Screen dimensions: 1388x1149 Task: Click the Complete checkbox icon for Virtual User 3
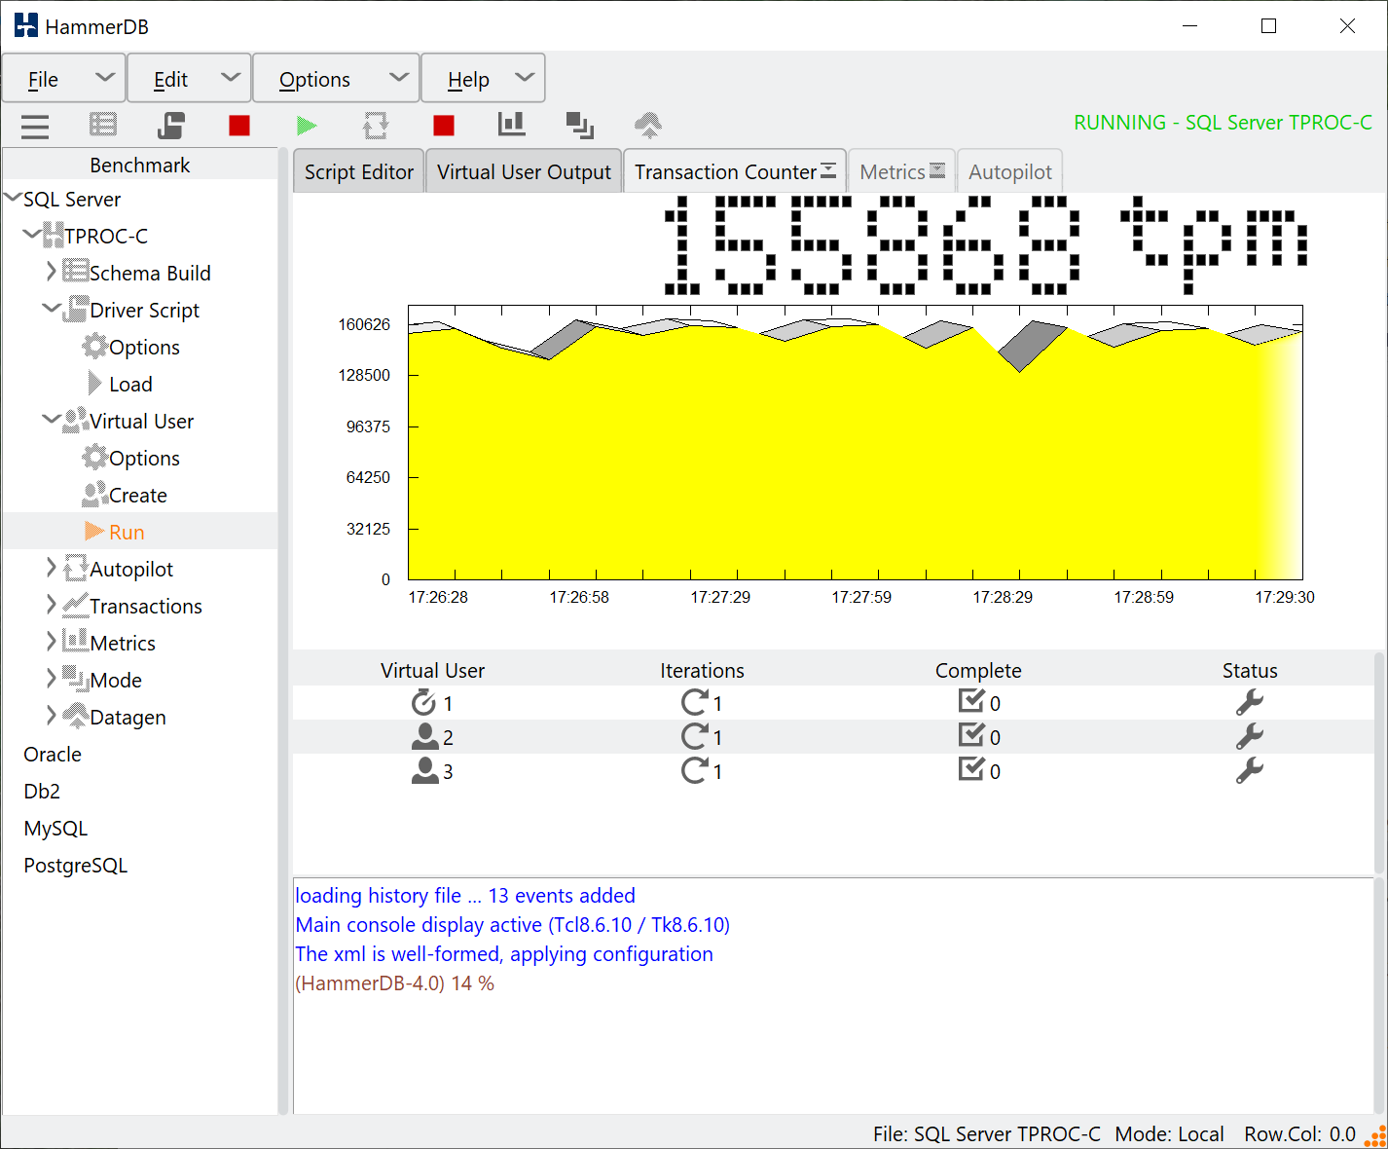pyautogui.click(x=971, y=769)
